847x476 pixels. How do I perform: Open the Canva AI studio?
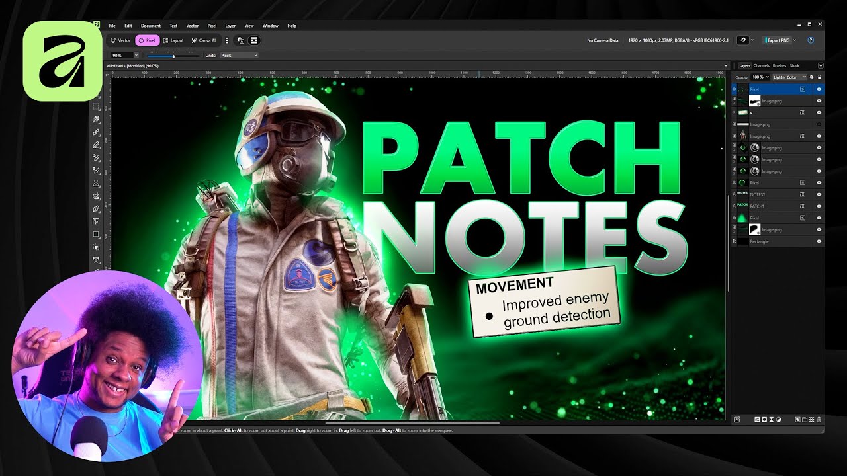(x=204, y=40)
